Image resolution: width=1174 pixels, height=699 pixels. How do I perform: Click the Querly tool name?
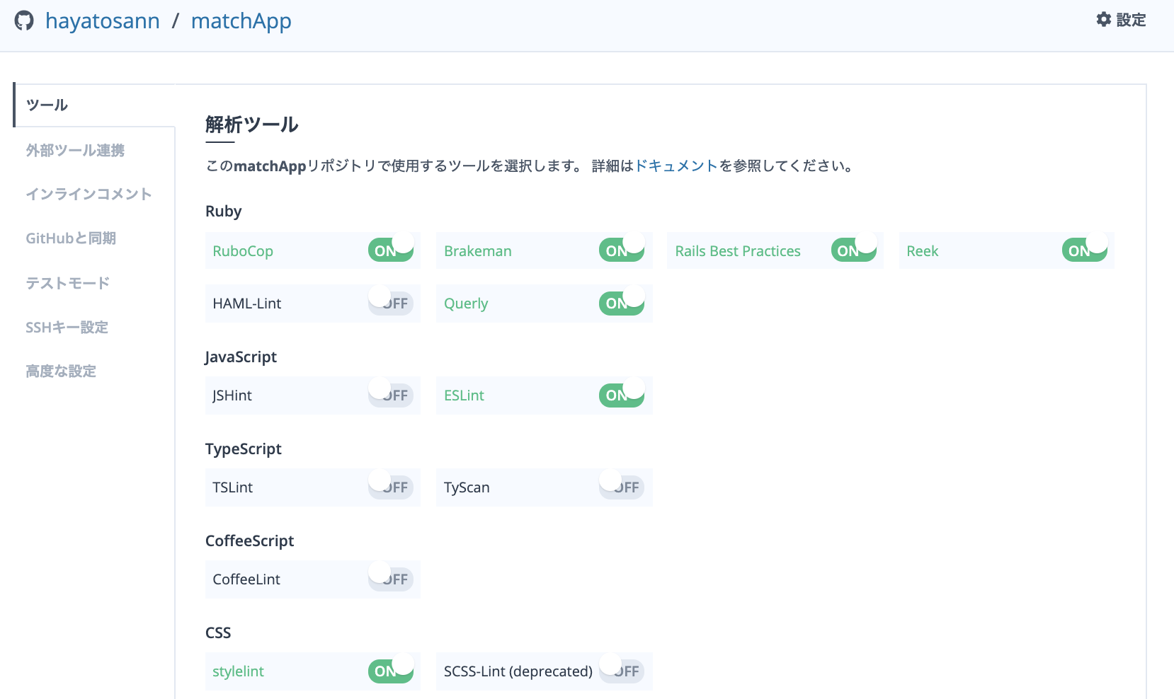click(x=466, y=304)
